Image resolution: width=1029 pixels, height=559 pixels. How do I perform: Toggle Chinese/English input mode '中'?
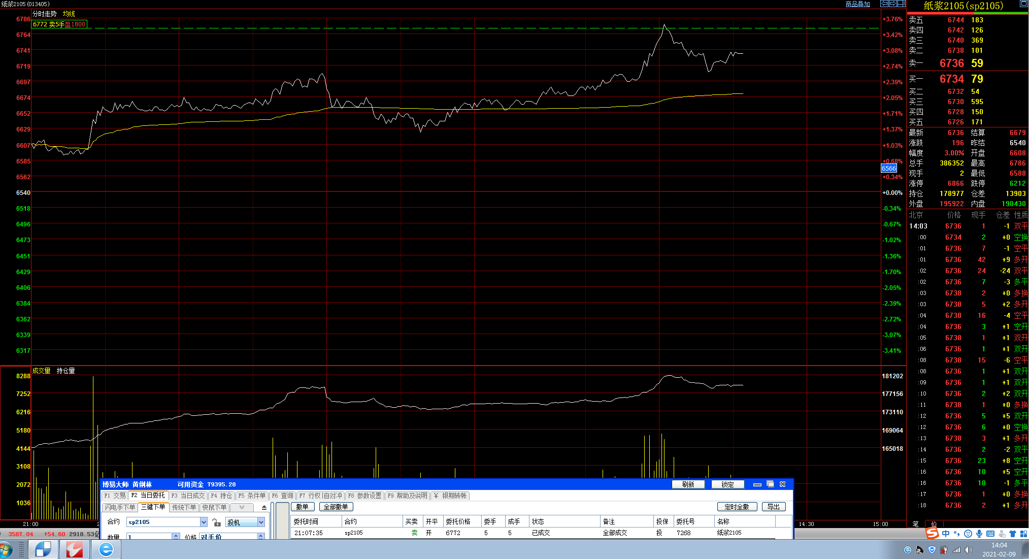click(x=946, y=534)
